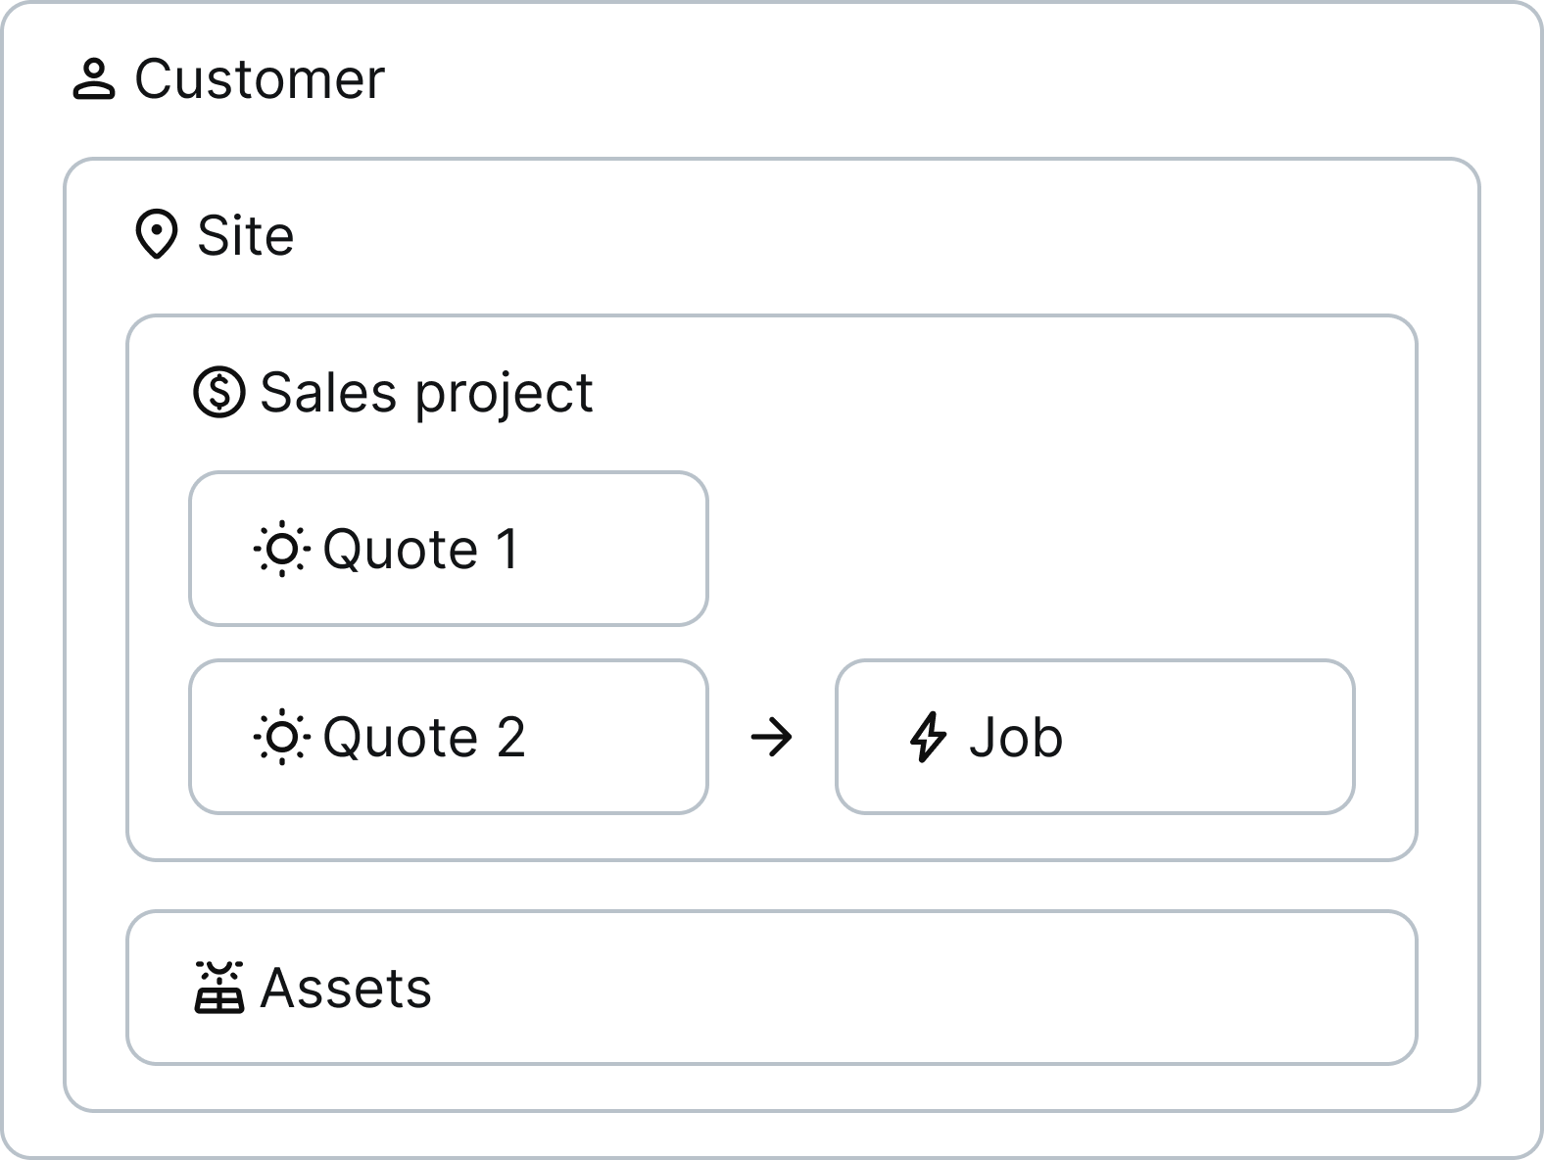The height and width of the screenshot is (1160, 1544).
Task: Click the Customer label text
Action: pos(260,79)
